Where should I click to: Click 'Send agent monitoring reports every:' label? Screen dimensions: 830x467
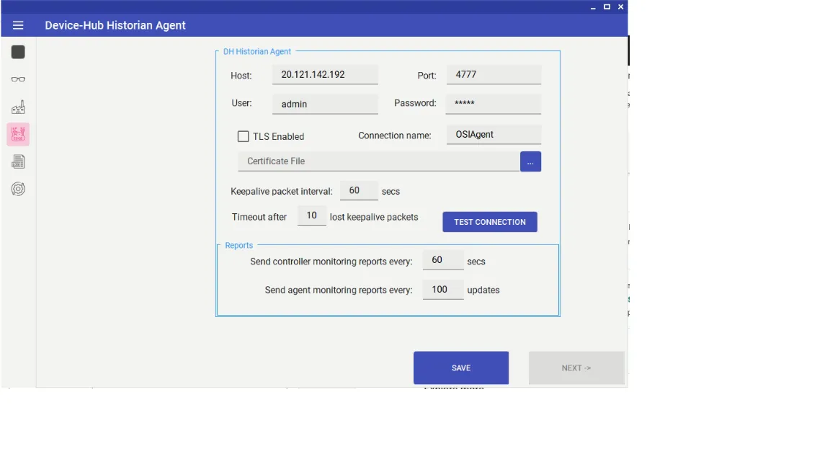[x=339, y=290]
